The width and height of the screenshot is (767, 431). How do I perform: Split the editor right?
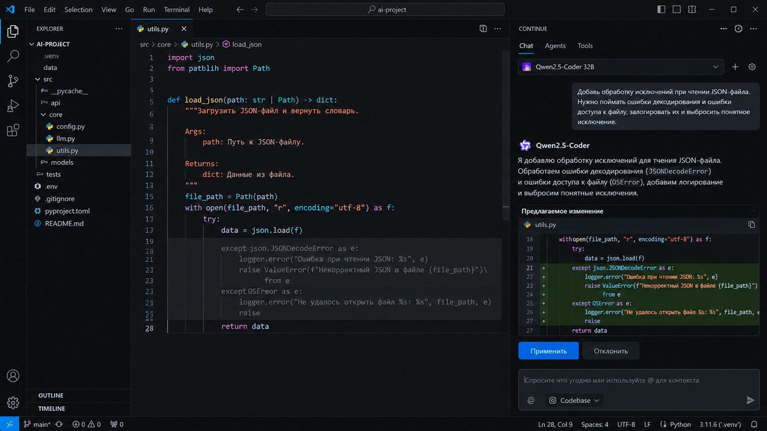(x=483, y=29)
